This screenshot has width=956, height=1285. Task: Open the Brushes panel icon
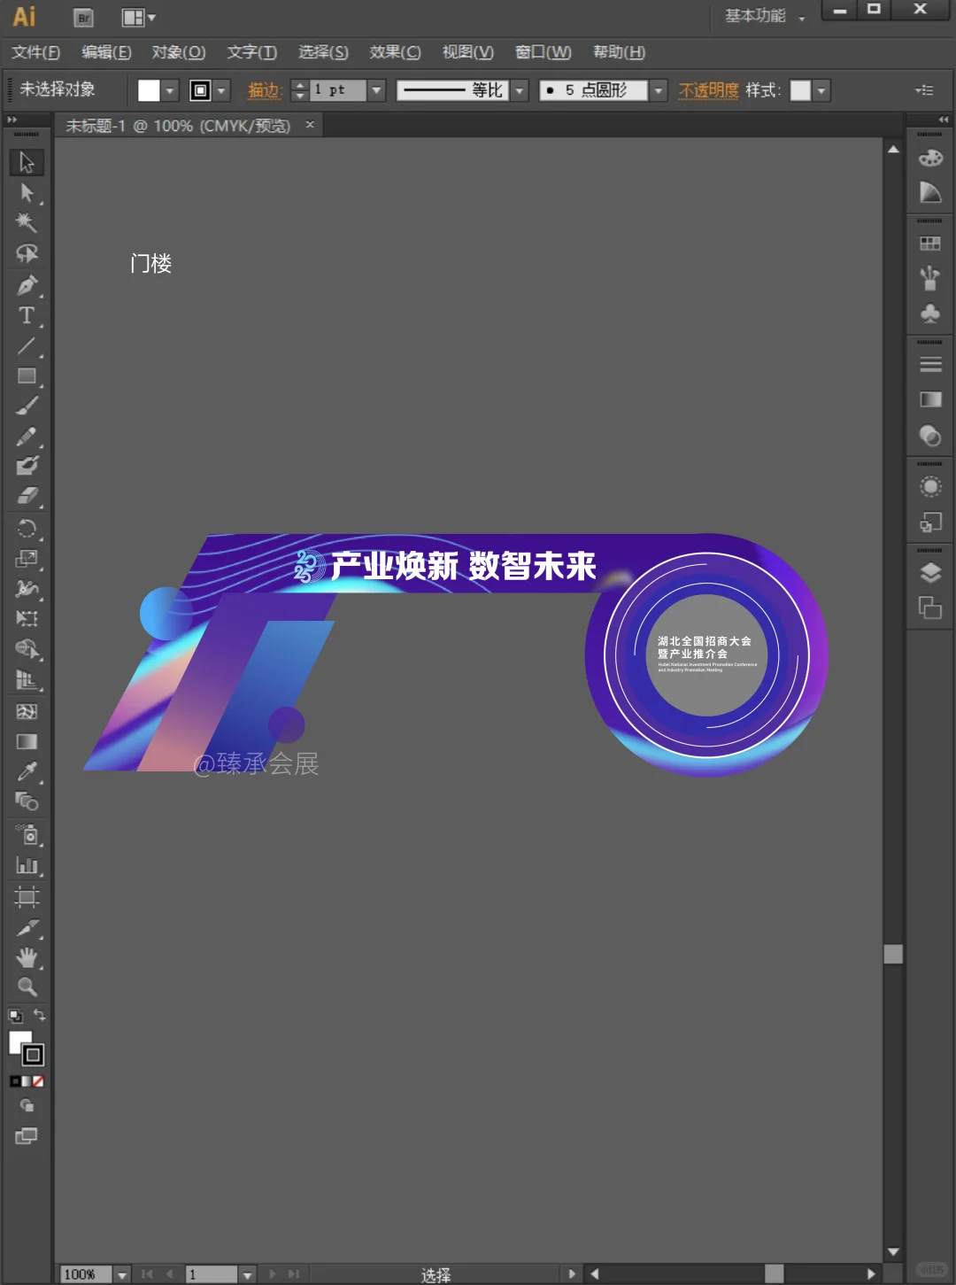(x=930, y=278)
